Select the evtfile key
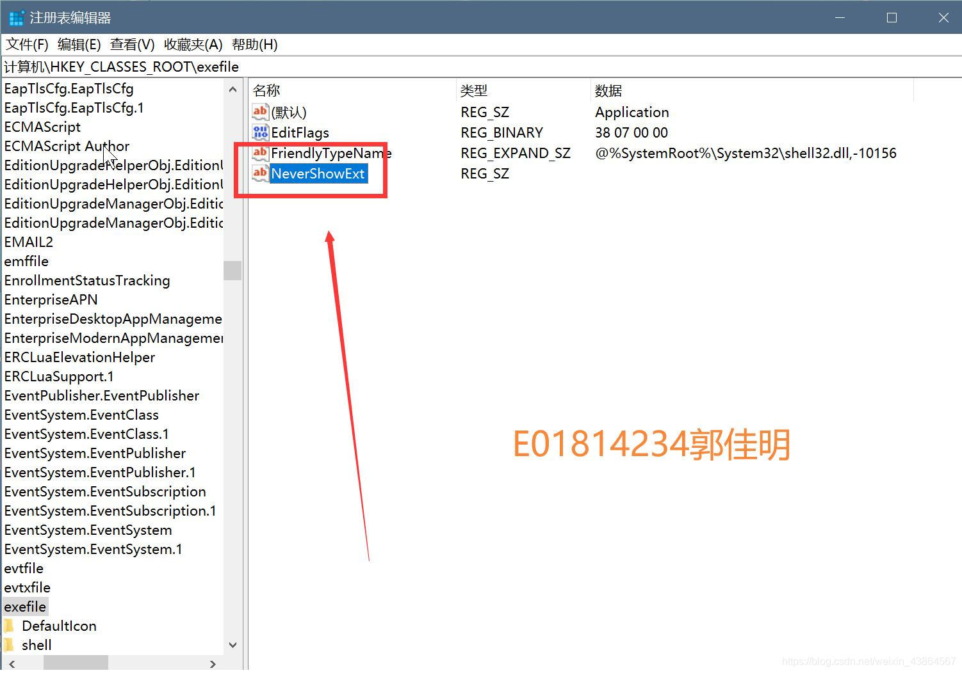962x673 pixels. click(x=24, y=568)
